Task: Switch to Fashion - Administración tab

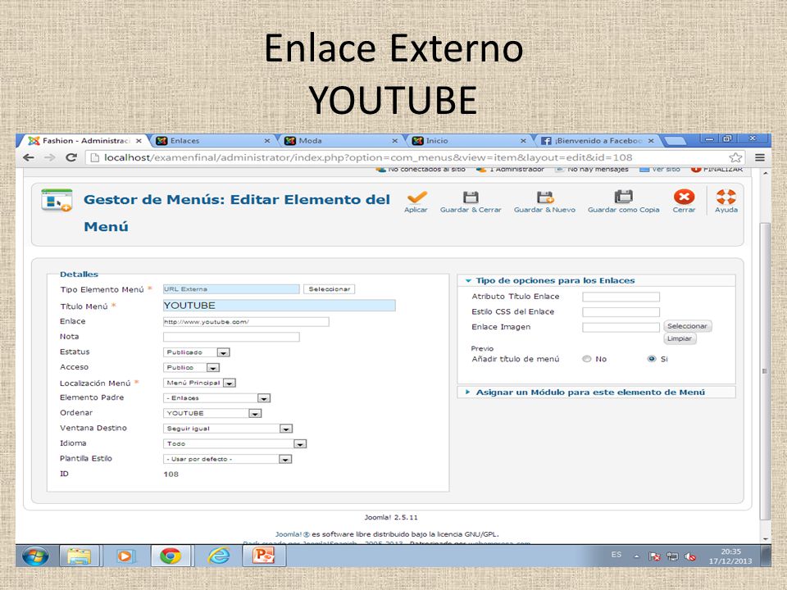Action: (x=85, y=141)
